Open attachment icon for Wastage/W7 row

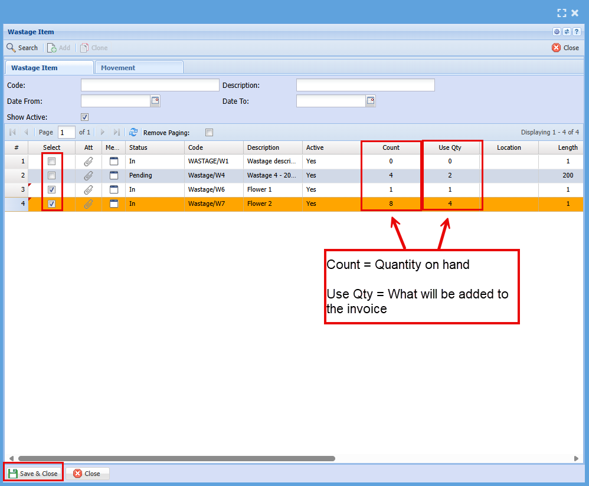tap(89, 204)
